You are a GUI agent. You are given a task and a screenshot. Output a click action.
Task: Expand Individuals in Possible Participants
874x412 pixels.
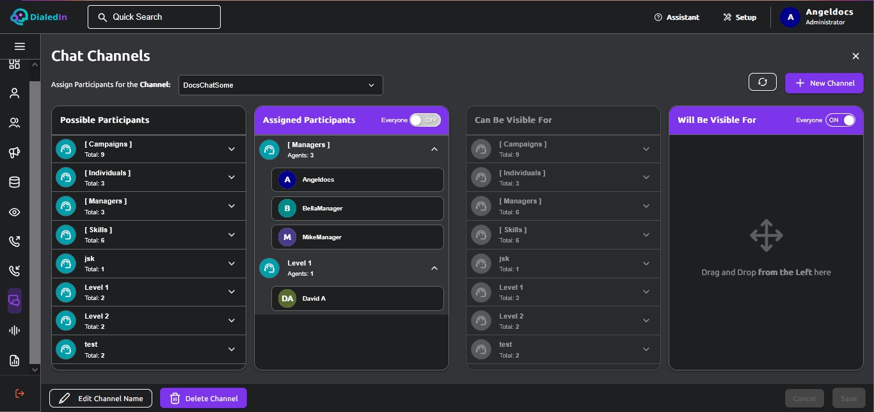pyautogui.click(x=232, y=178)
